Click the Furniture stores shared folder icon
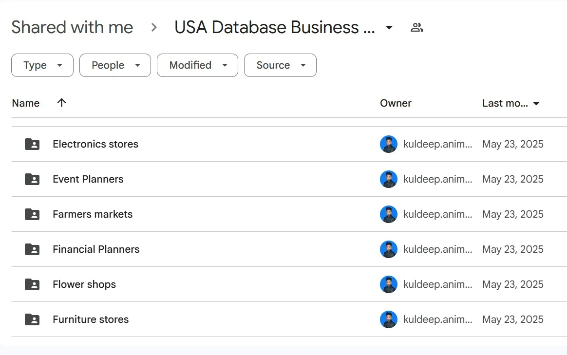Image resolution: width=567 pixels, height=355 pixels. [x=32, y=319]
